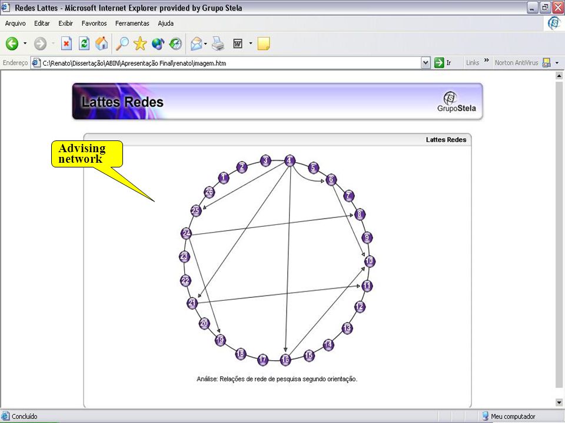This screenshot has width=565, height=423.
Task: Select node 23 in the network graph
Action: coord(184,257)
